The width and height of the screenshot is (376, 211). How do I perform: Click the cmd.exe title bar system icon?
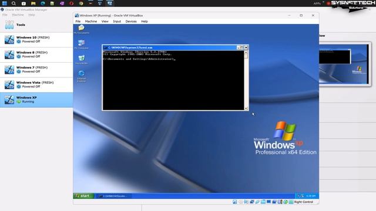tap(105, 47)
